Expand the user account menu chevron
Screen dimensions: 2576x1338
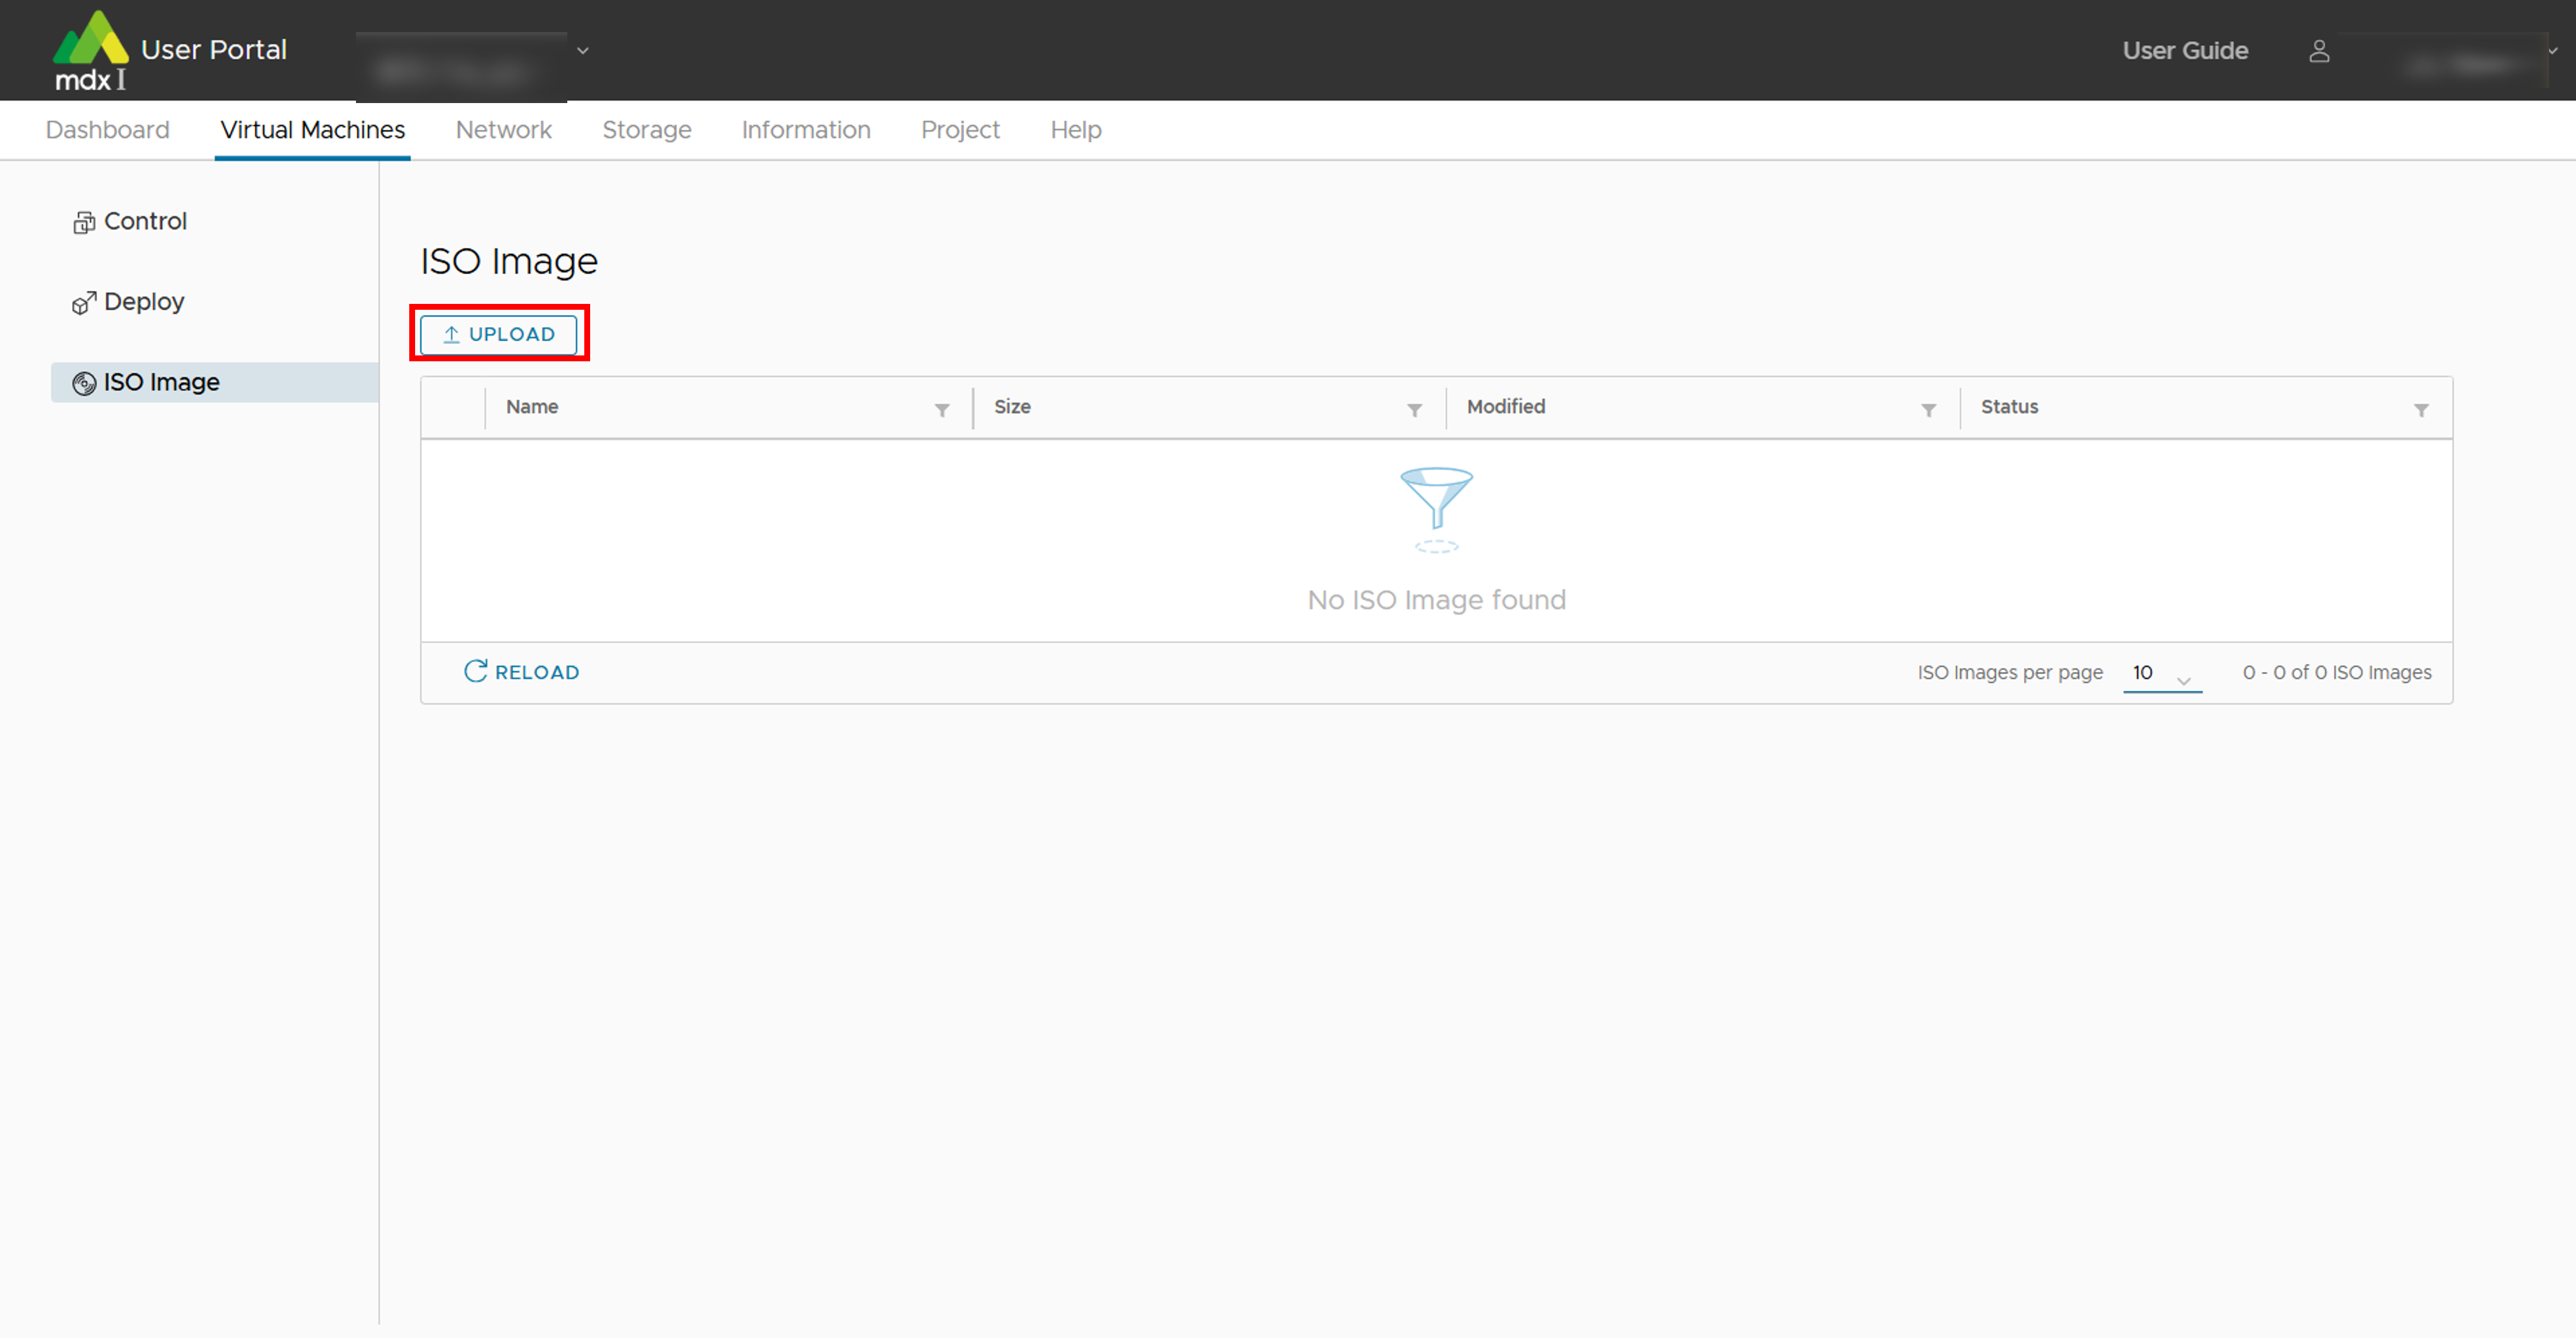click(2552, 51)
